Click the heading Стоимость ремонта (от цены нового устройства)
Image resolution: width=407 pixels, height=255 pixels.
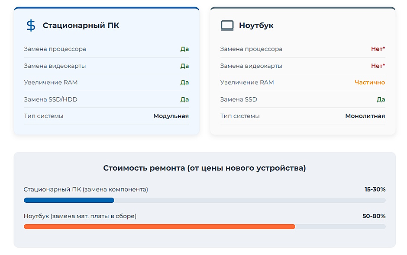pyautogui.click(x=204, y=168)
